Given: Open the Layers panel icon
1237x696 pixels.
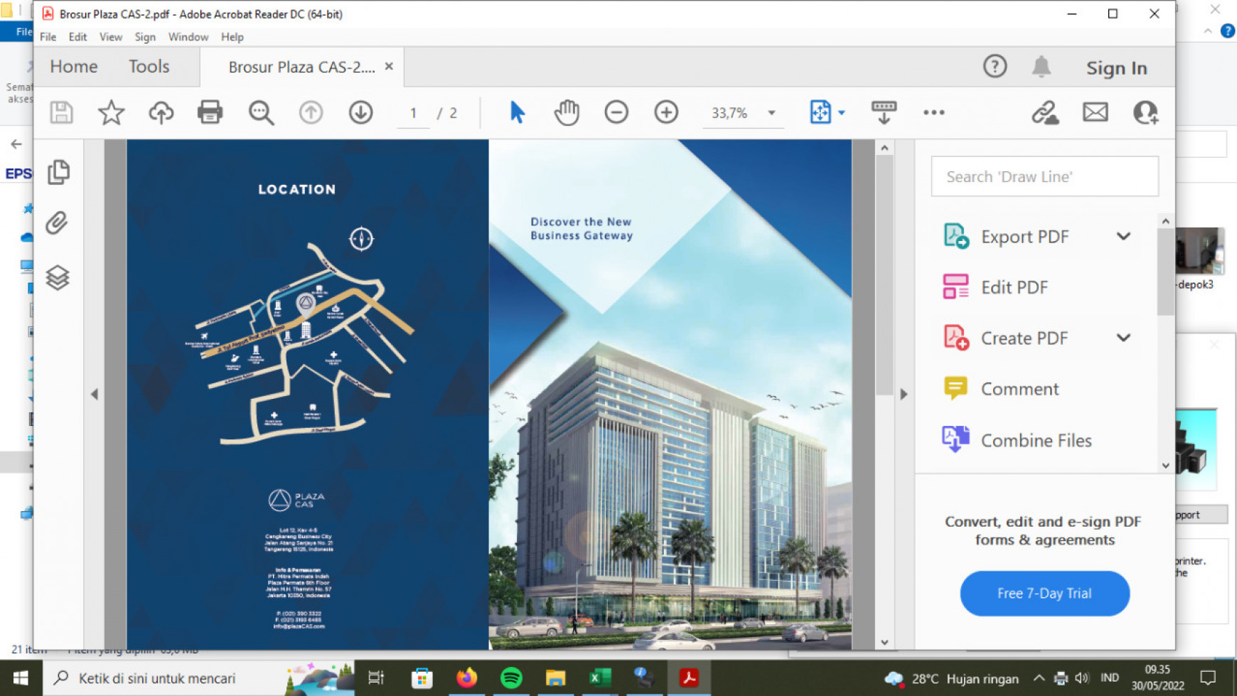Looking at the screenshot, I should click(x=58, y=277).
